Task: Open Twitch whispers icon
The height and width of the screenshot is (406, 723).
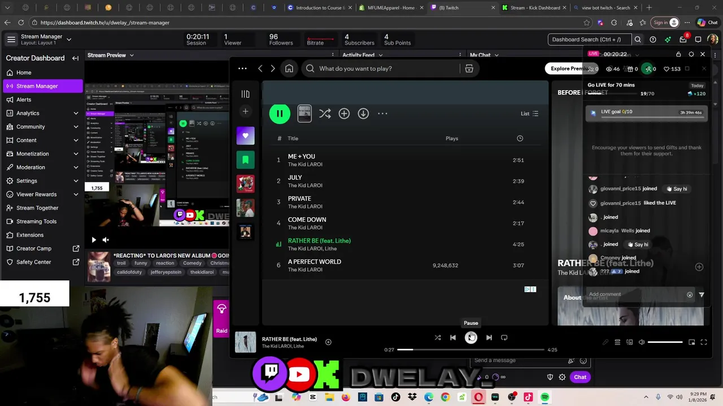Action: pos(698,39)
